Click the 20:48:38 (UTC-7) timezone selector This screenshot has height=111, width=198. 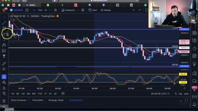point(160,94)
